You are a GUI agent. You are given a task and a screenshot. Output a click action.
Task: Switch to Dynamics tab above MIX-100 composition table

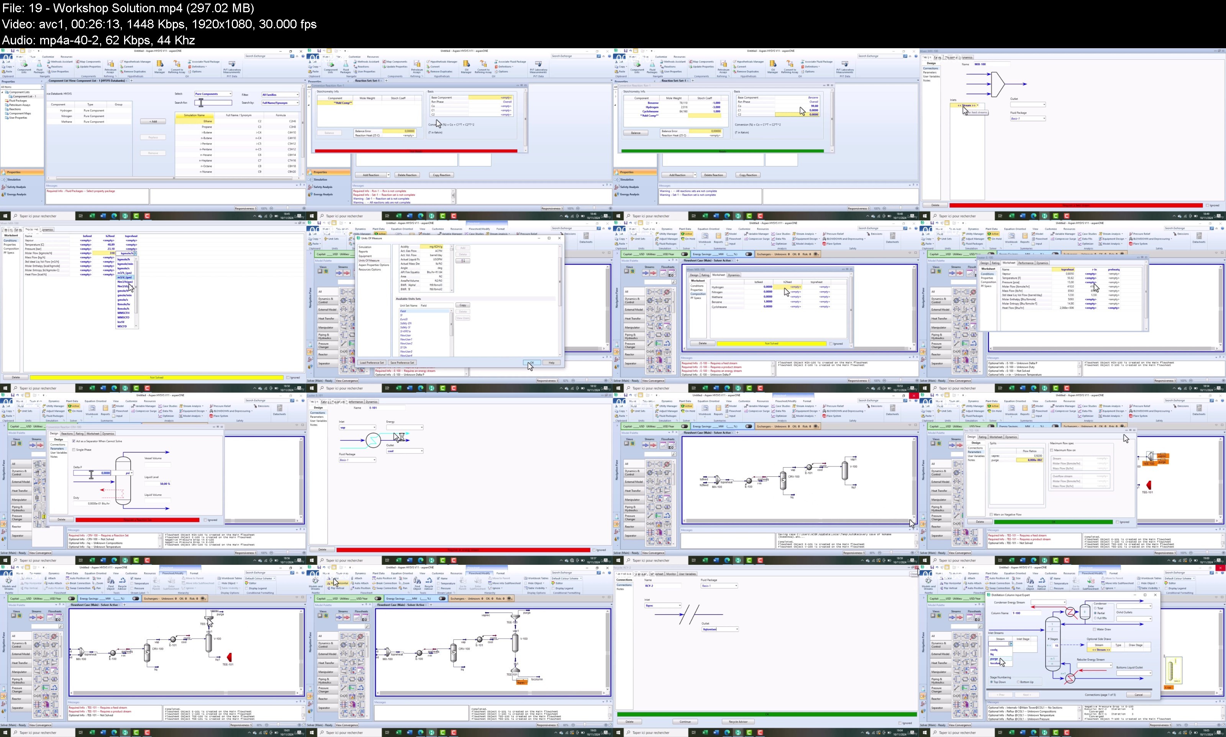734,275
